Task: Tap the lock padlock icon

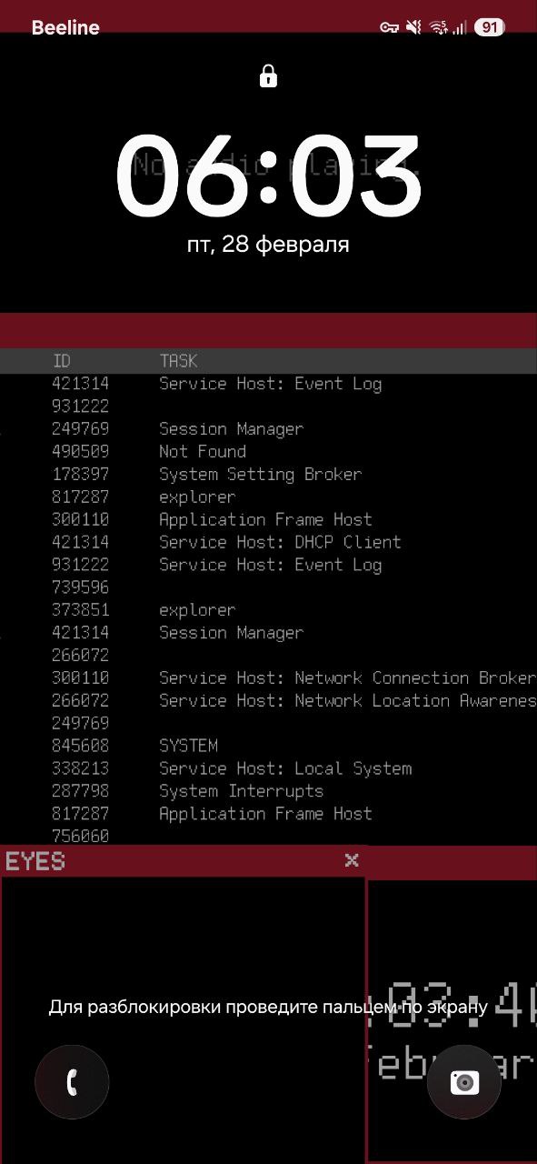Action: pyautogui.click(x=268, y=75)
